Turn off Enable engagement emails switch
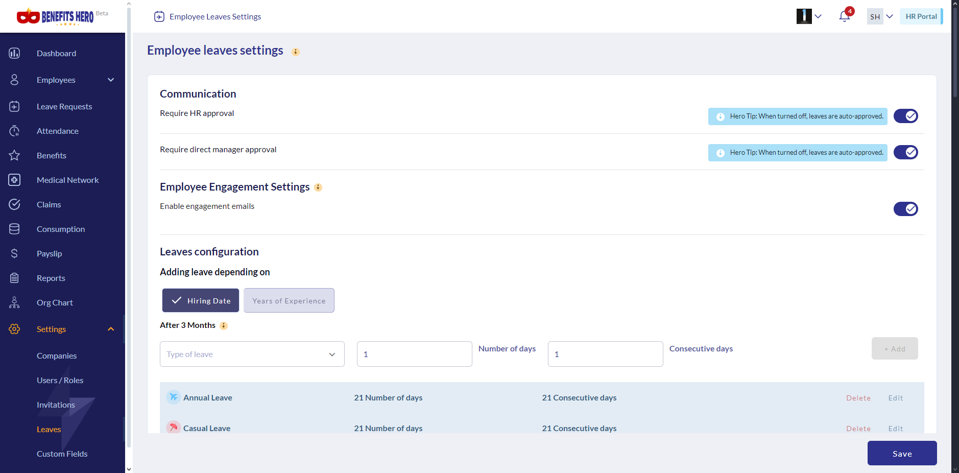Screen dimensions: 959x473 [905, 209]
